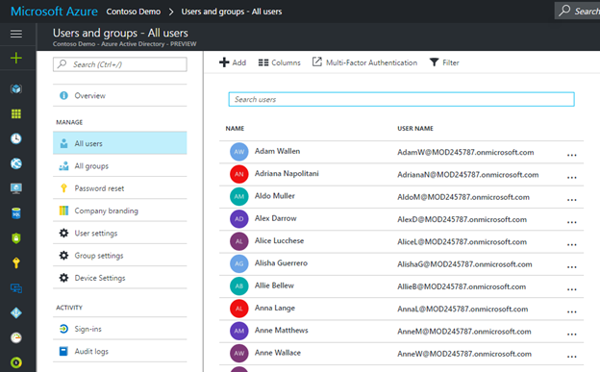Open the green shield Security icon

click(x=16, y=238)
